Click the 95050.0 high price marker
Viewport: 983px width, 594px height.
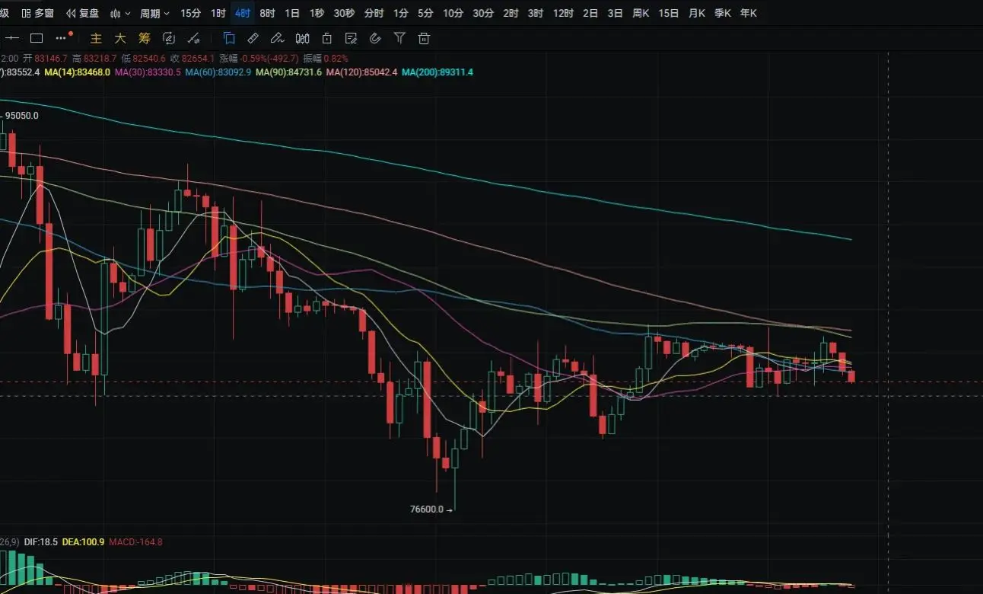(21, 116)
